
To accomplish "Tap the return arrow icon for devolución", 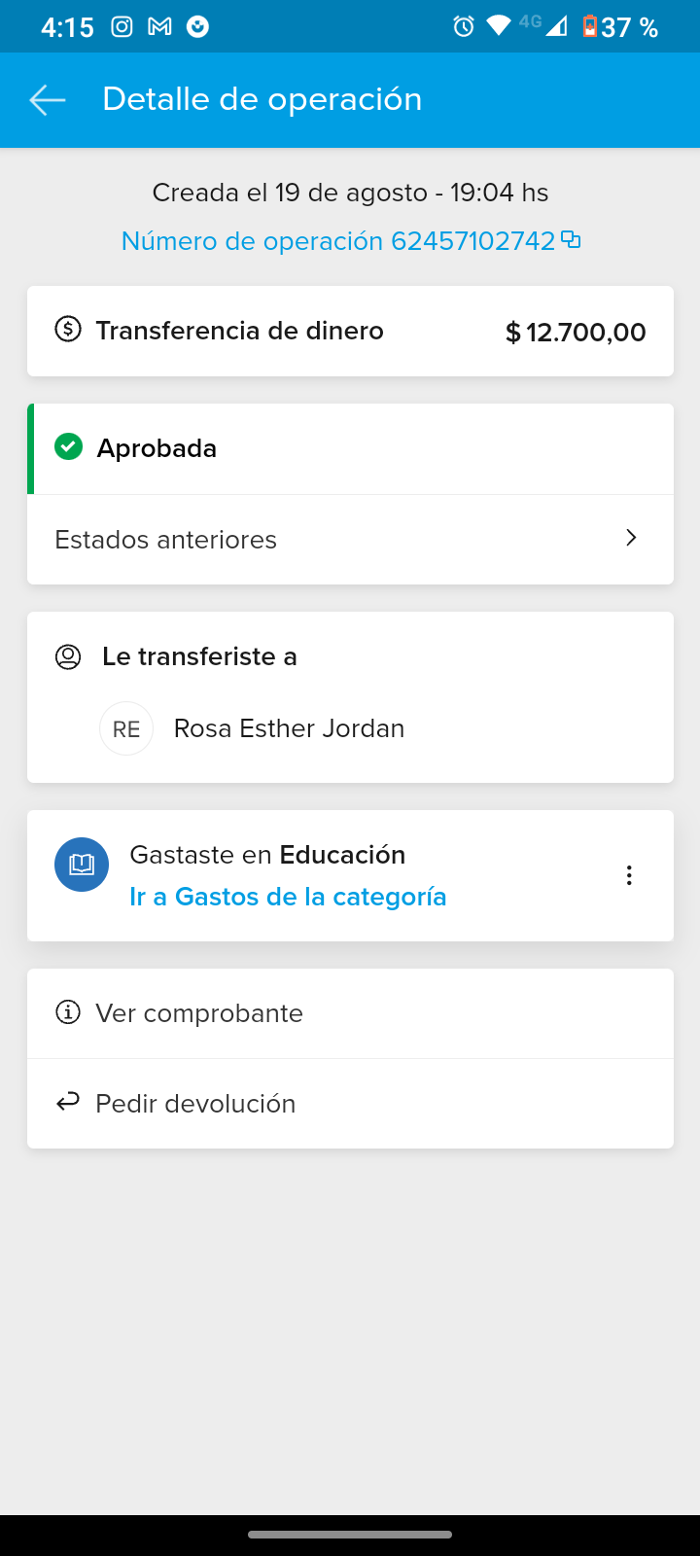I will (x=68, y=1103).
